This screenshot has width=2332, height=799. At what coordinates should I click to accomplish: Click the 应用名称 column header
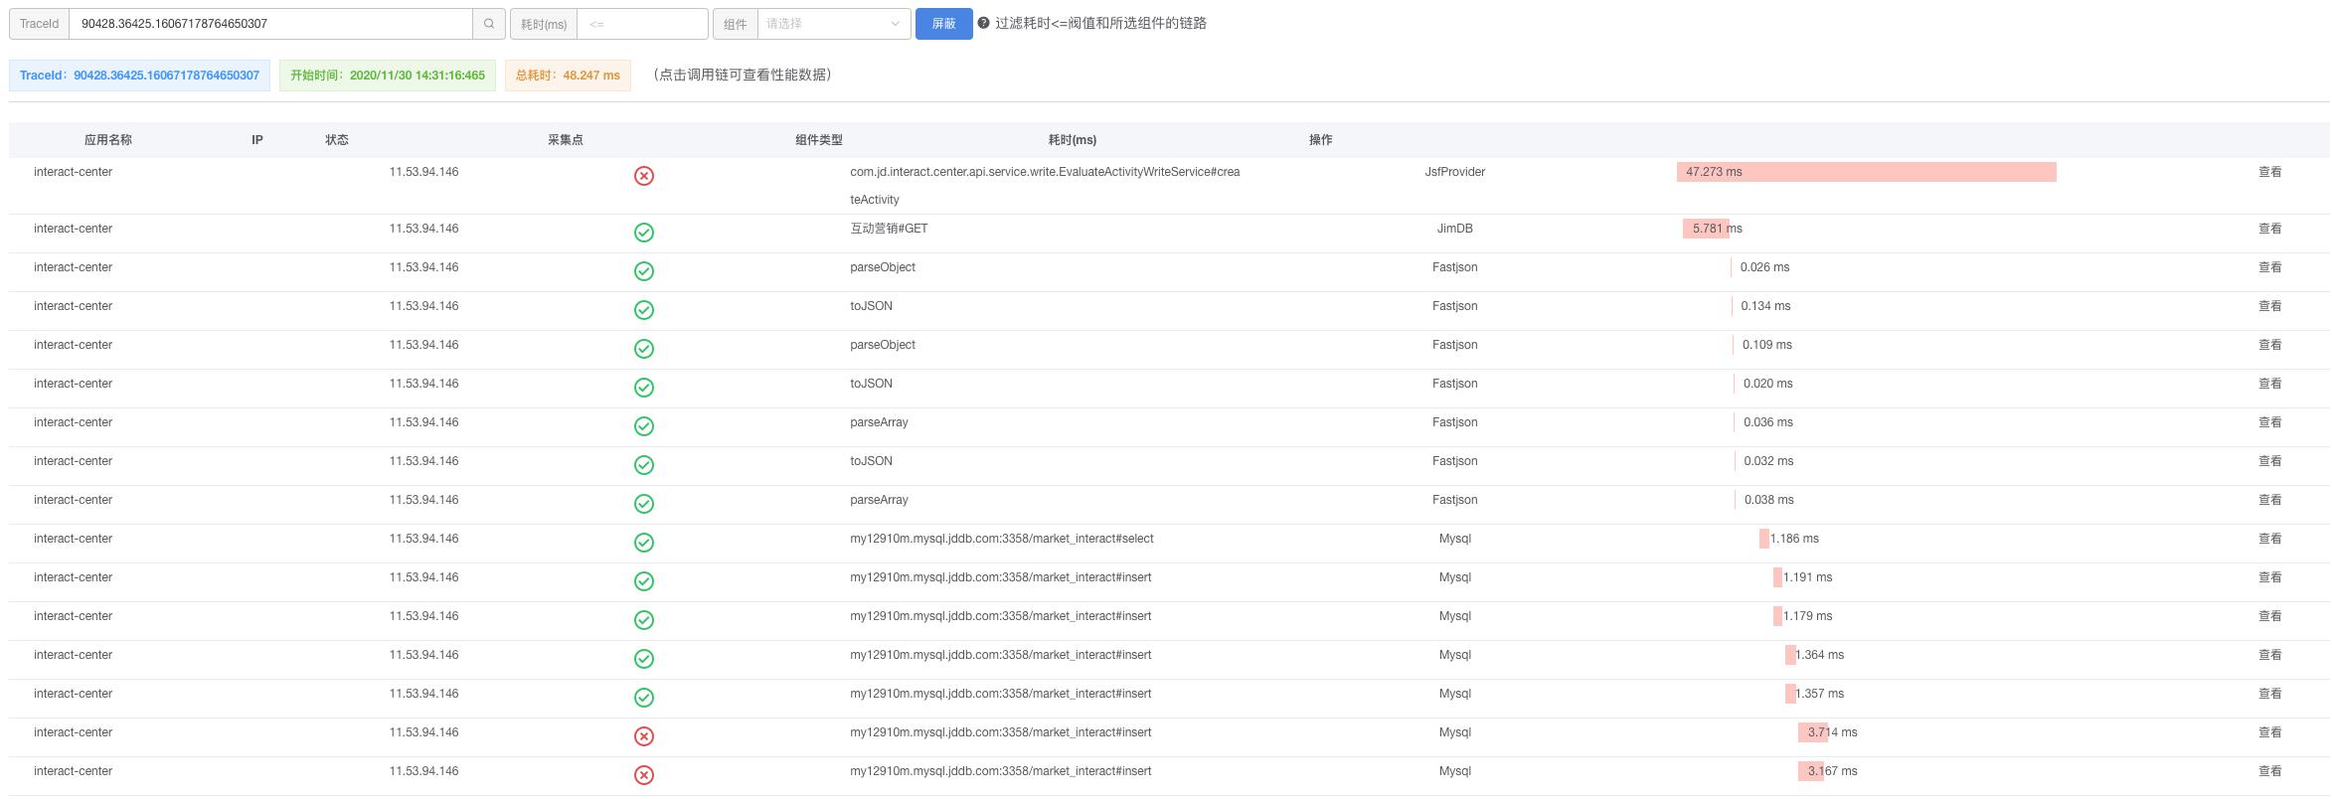[108, 140]
